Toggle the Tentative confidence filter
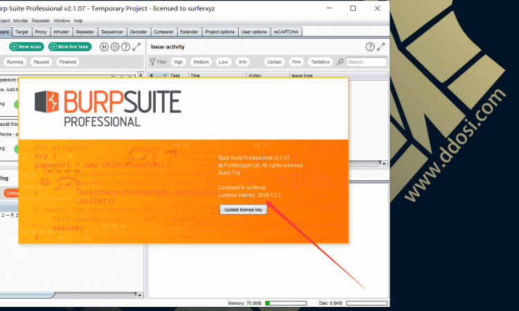 pyautogui.click(x=320, y=62)
